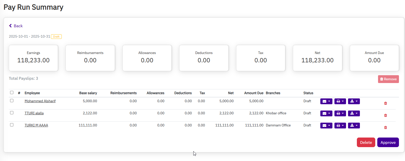
Task: Open email dropdown for Mohammed Alsharif
Action: tap(326, 101)
